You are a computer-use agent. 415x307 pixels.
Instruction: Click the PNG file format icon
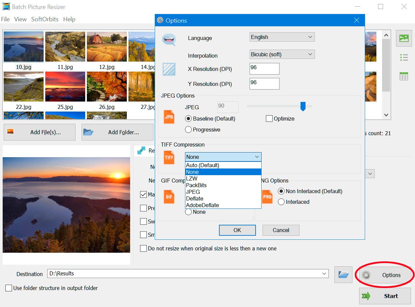click(267, 196)
